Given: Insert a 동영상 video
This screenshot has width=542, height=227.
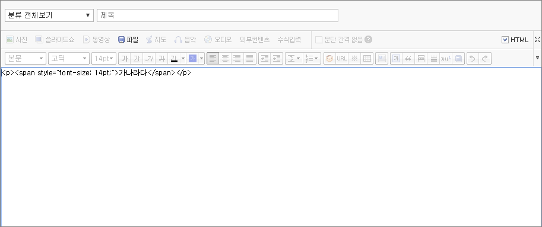Looking at the screenshot, I should pyautogui.click(x=96, y=40).
